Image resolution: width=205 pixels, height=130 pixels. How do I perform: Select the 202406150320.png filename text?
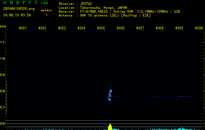(18, 9)
